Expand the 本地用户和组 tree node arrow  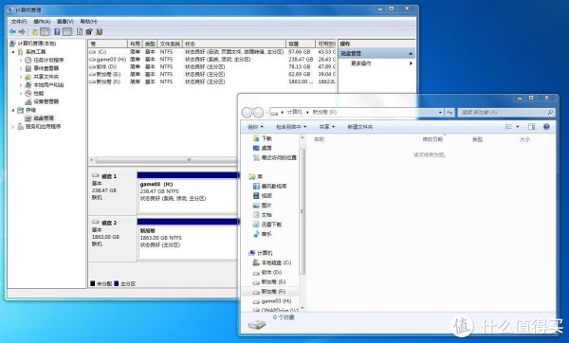click(x=21, y=85)
